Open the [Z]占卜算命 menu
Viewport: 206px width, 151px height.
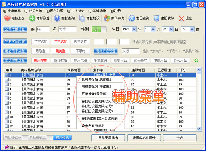coord(76,11)
